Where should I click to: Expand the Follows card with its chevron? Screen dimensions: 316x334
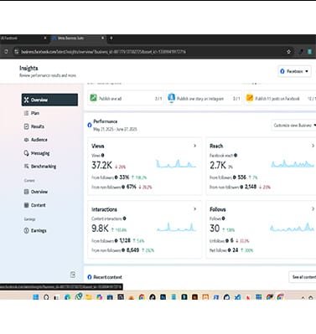click(x=313, y=208)
